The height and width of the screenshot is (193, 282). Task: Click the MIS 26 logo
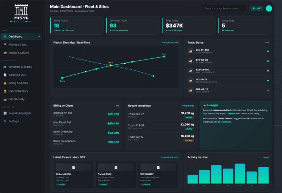(x=21, y=13)
